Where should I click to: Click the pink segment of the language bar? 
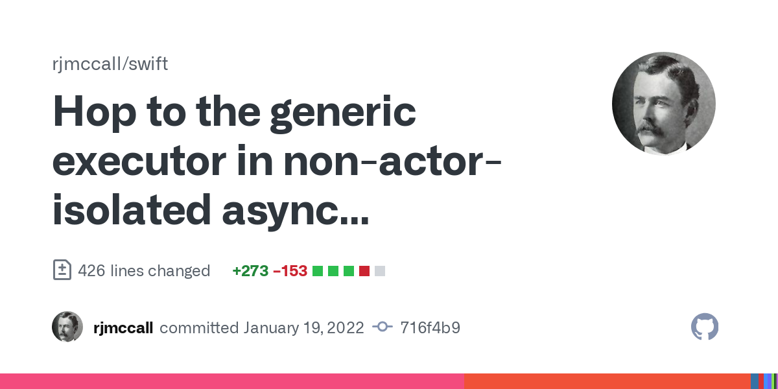tap(231, 381)
